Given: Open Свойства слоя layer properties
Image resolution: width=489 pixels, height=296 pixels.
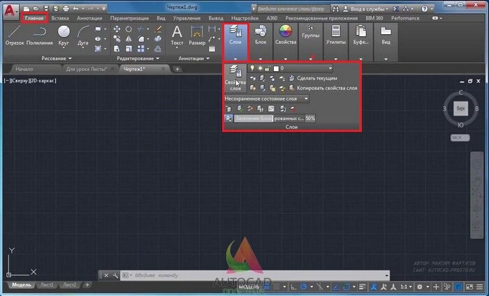Looking at the screenshot, I should click(235, 78).
